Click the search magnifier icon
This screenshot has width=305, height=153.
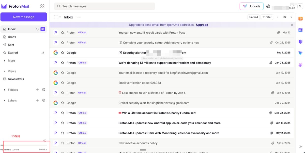pos(59,6)
